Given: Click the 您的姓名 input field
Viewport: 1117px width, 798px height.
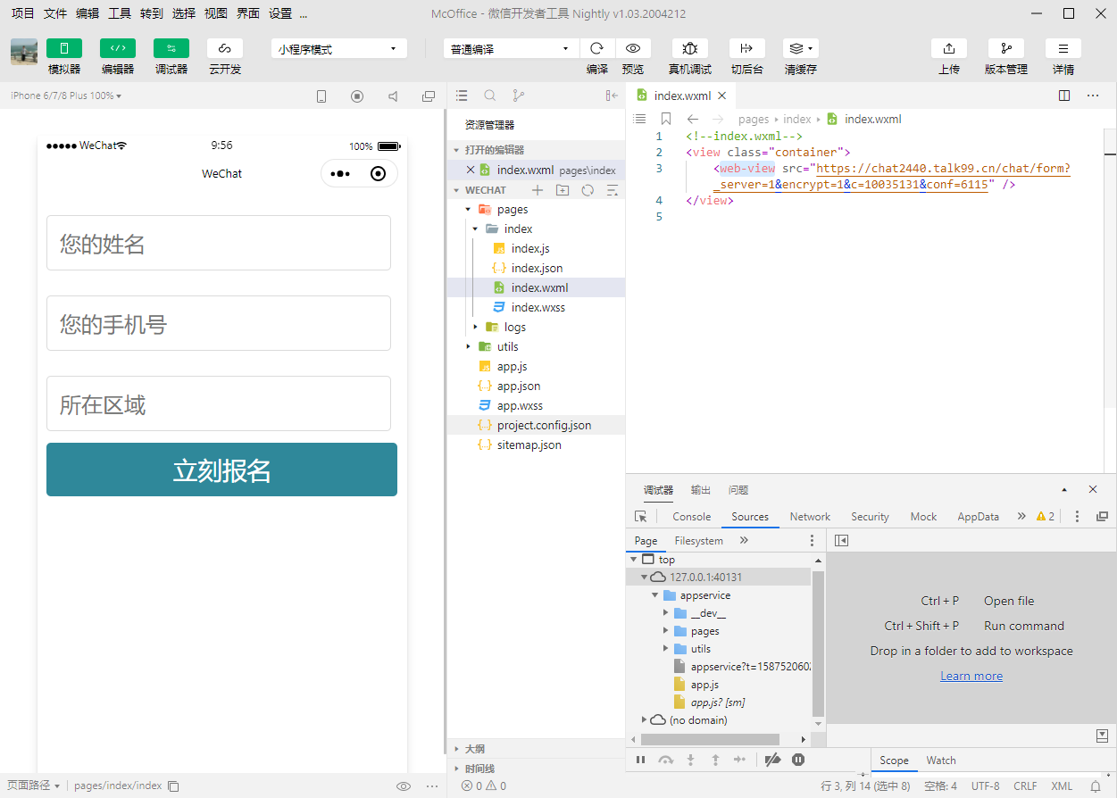Looking at the screenshot, I should click(x=219, y=243).
